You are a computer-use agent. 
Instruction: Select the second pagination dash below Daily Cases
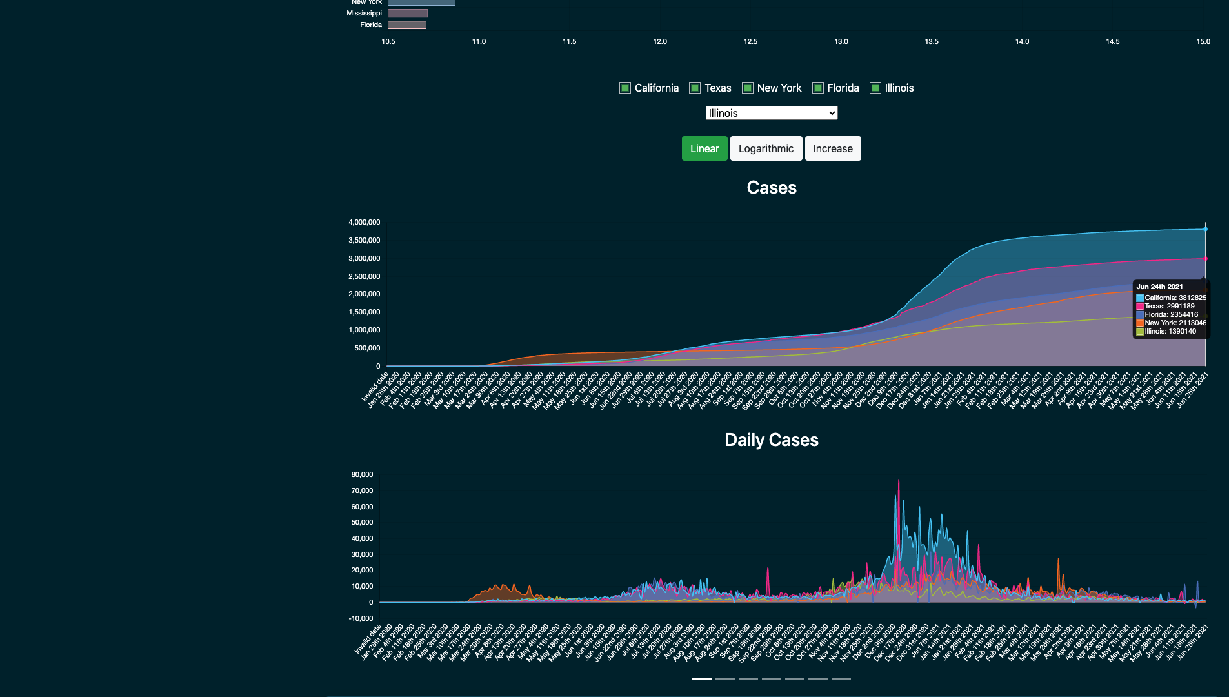pyautogui.click(x=724, y=678)
